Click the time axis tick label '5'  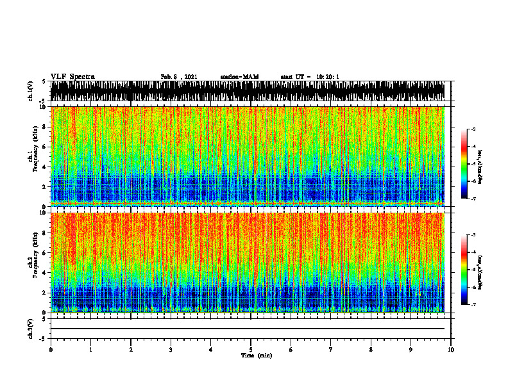click(251, 350)
